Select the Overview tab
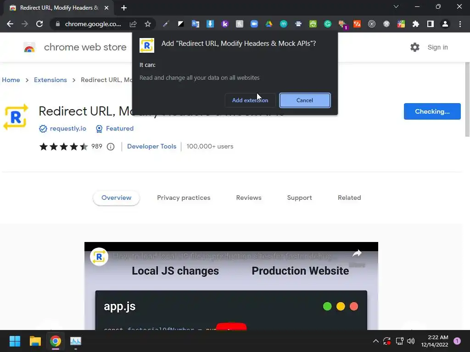This screenshot has width=470, height=352. point(116,198)
